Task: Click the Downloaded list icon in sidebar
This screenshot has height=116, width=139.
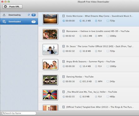Action: [4, 22]
